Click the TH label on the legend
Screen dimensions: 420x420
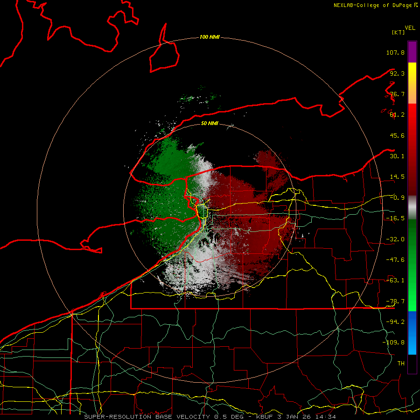point(401,363)
